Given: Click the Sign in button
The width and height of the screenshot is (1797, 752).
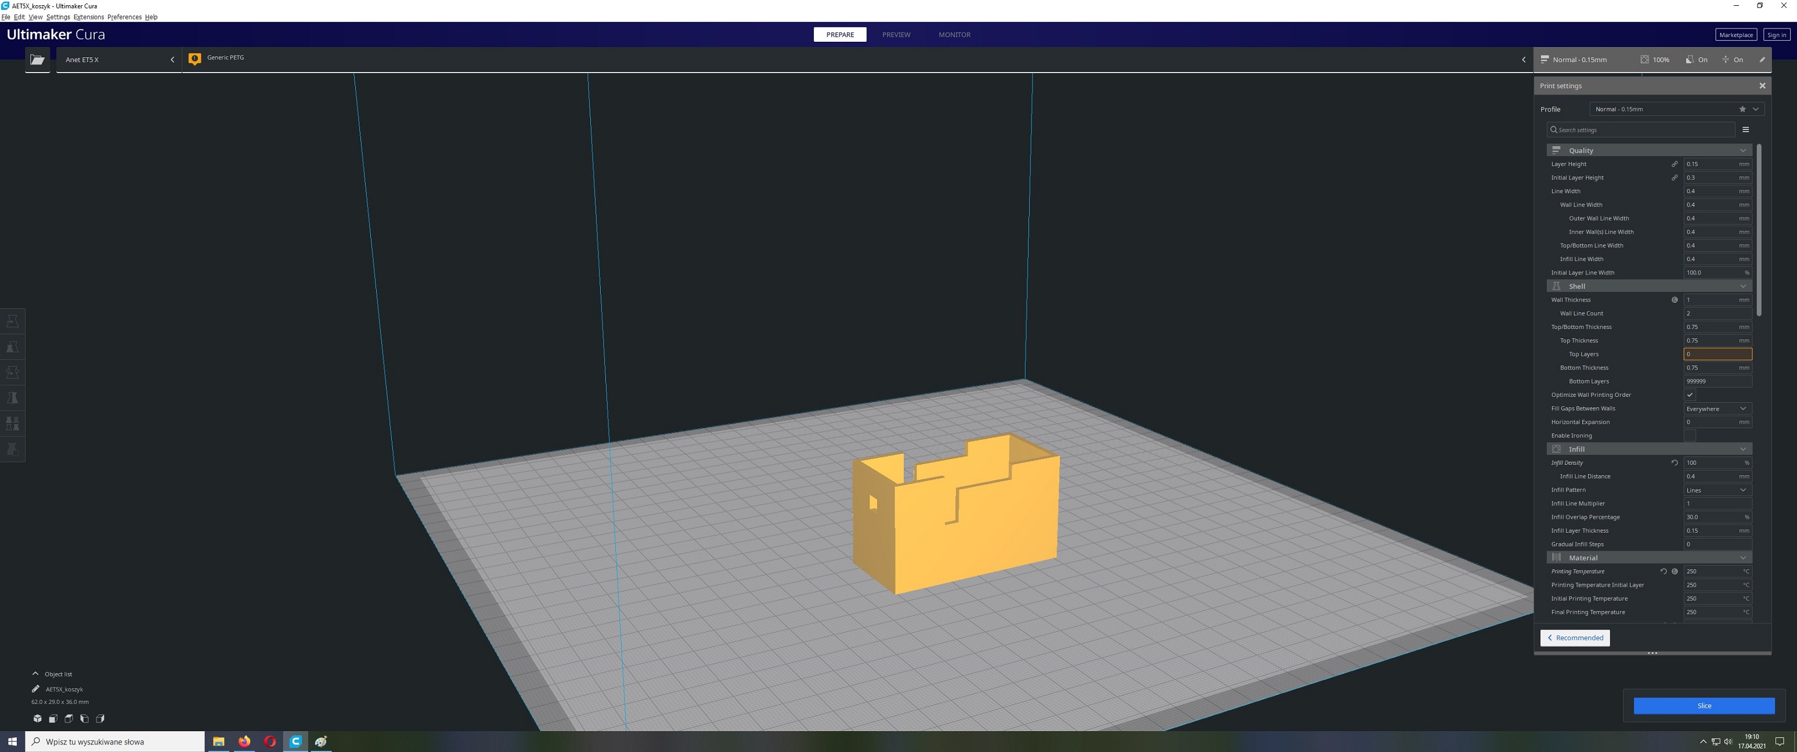Looking at the screenshot, I should (x=1776, y=35).
